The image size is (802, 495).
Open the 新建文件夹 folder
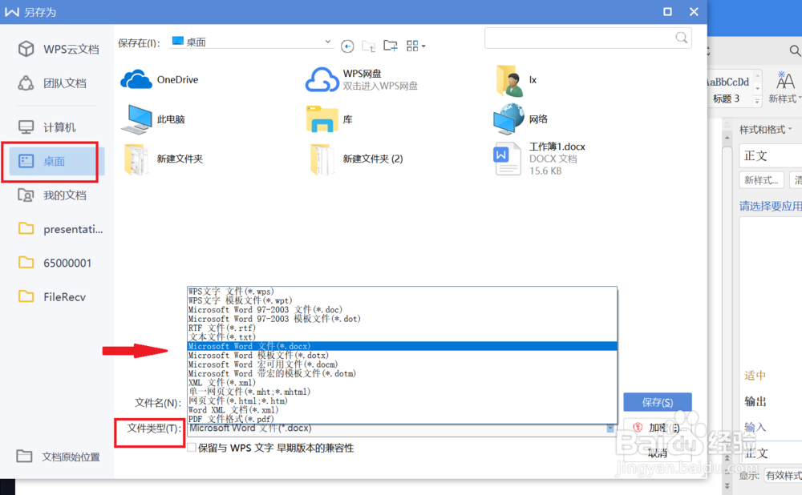tap(163, 159)
